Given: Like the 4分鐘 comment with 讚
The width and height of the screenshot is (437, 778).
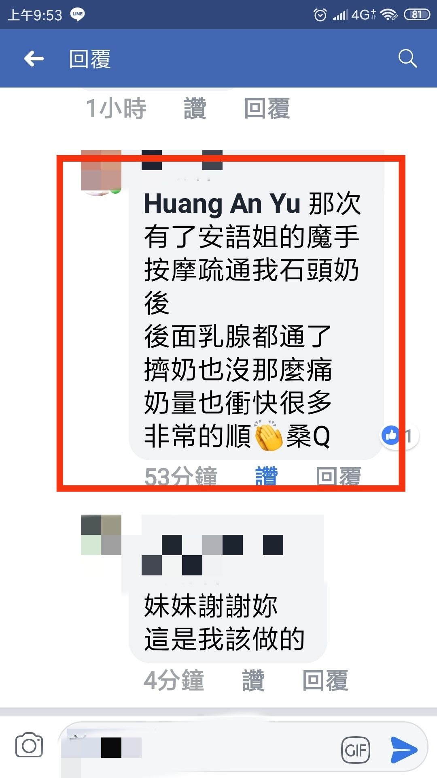Looking at the screenshot, I should [253, 680].
